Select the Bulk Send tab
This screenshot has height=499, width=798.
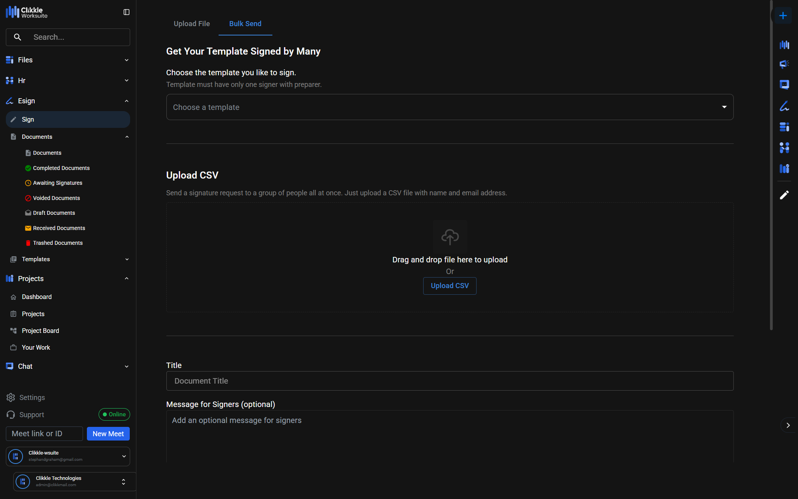(x=245, y=24)
